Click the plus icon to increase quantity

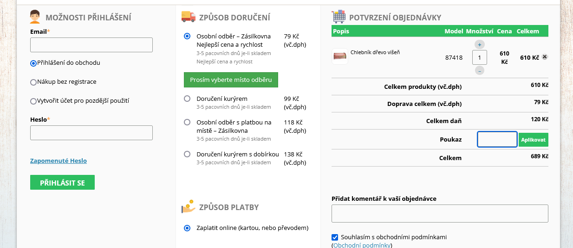point(480,44)
